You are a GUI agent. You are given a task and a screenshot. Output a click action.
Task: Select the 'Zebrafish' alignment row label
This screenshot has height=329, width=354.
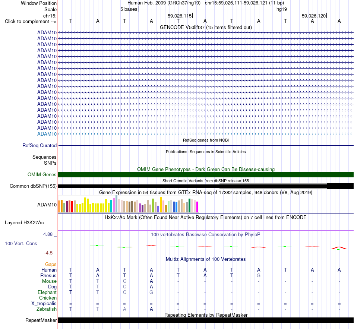pos(47,309)
